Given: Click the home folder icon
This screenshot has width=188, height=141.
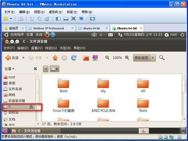Looking at the screenshot, I should coord(86,58).
